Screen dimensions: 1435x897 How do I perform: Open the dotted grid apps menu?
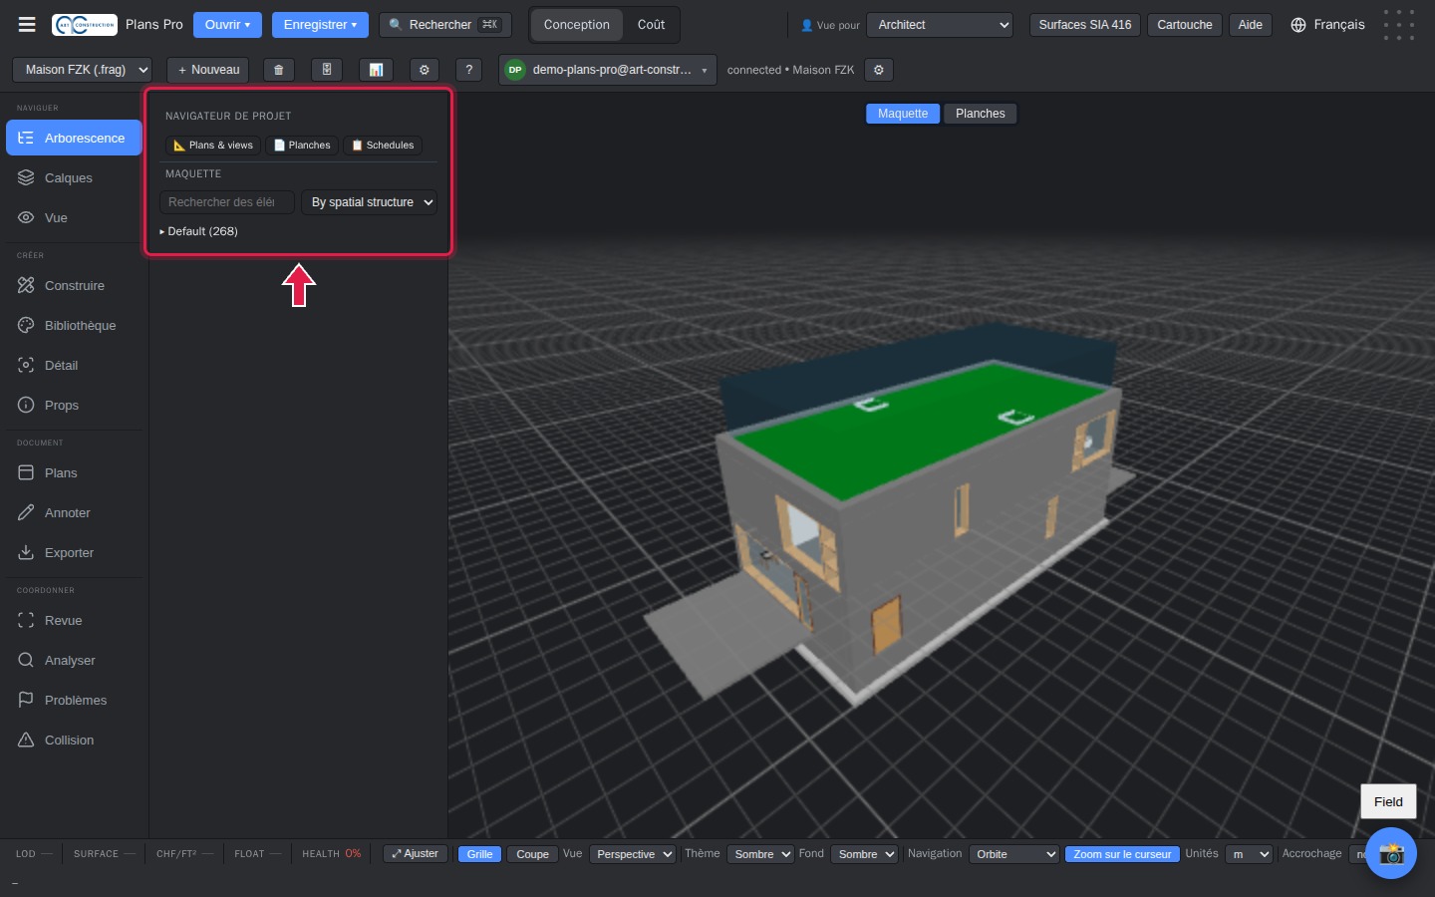[1399, 25]
